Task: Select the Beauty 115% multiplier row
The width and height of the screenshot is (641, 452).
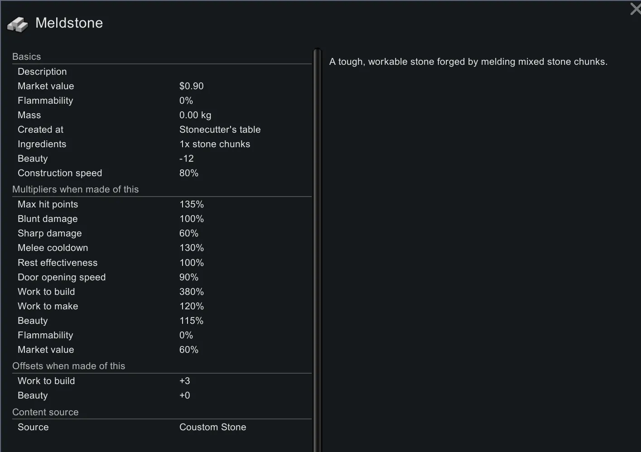Action: click(x=161, y=321)
